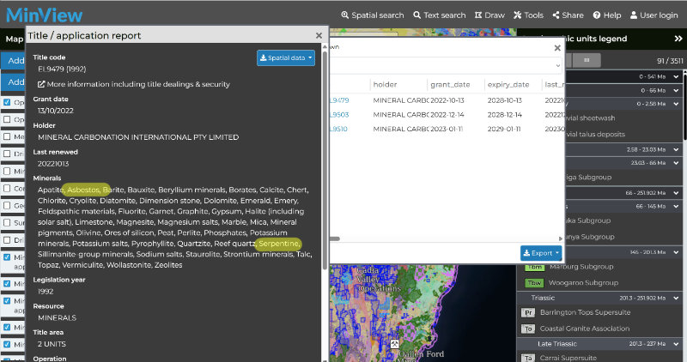Select the Draw tool
687x362 pixels.
(x=489, y=15)
